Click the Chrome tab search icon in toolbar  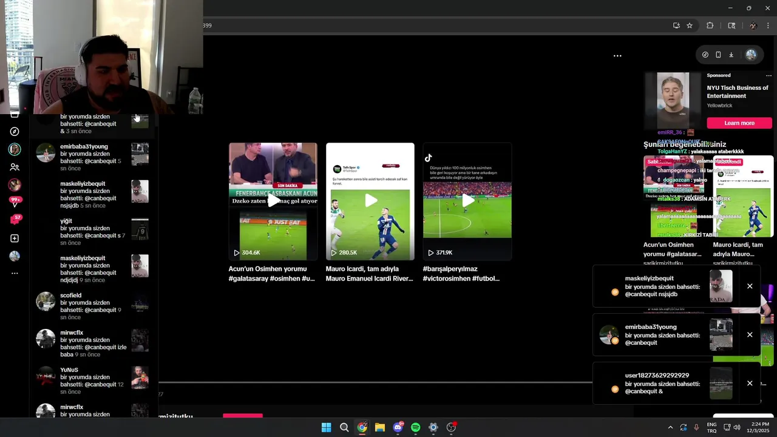point(731,25)
